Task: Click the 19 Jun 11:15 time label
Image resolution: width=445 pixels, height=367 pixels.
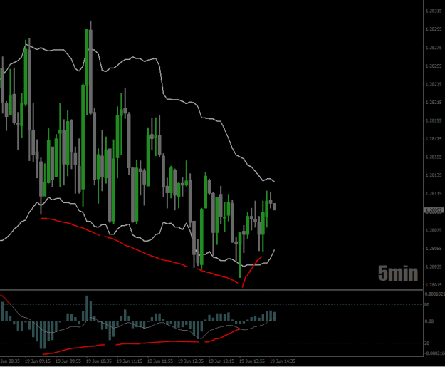Action: (x=130, y=361)
